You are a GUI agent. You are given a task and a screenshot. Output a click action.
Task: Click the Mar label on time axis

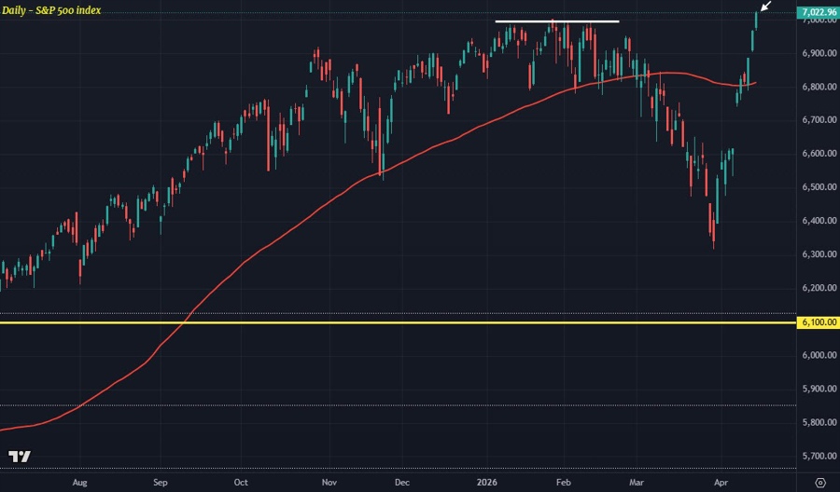click(x=637, y=483)
